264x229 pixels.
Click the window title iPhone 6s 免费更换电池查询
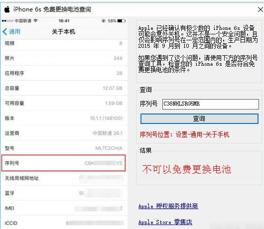click(52, 9)
